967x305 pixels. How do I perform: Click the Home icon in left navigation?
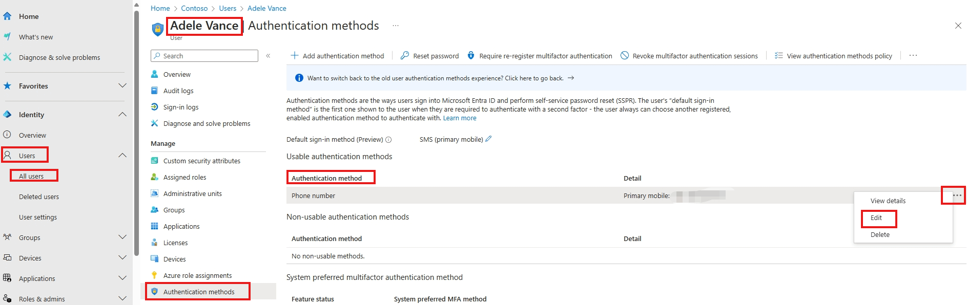7,16
